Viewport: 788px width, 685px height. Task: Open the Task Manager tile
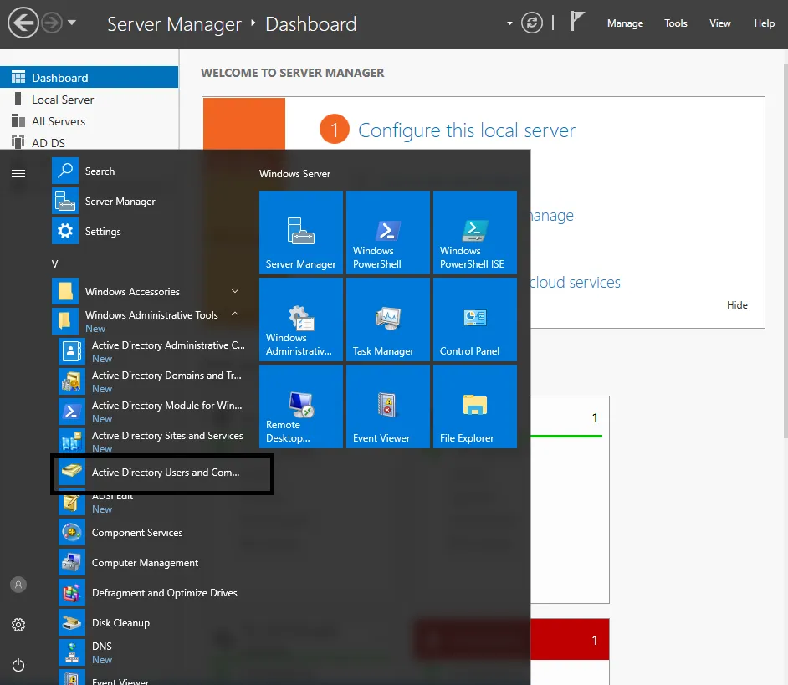tap(387, 319)
